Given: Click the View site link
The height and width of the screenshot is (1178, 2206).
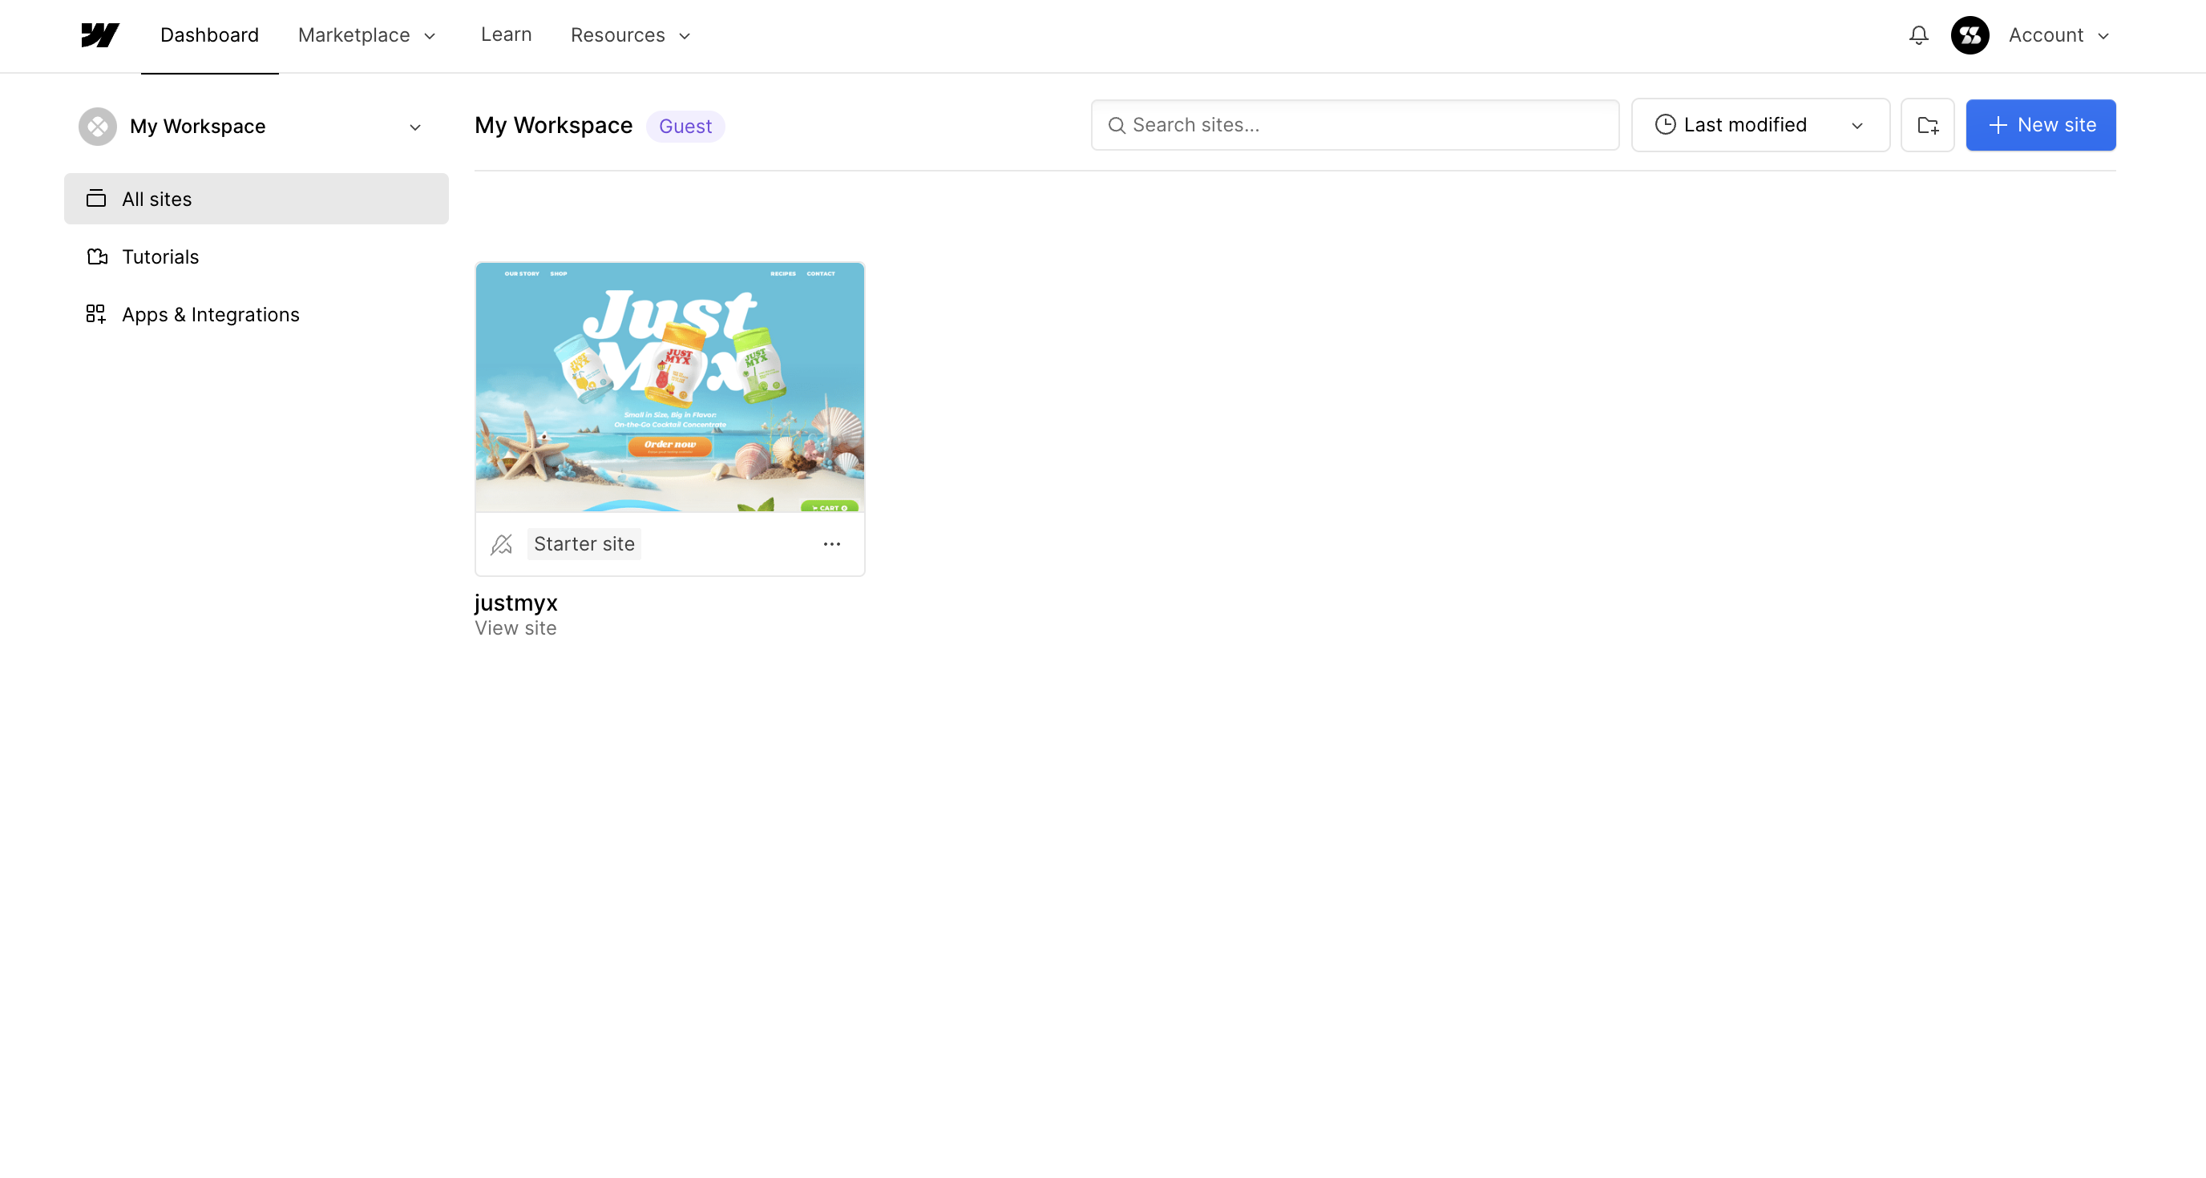Looking at the screenshot, I should point(515,628).
